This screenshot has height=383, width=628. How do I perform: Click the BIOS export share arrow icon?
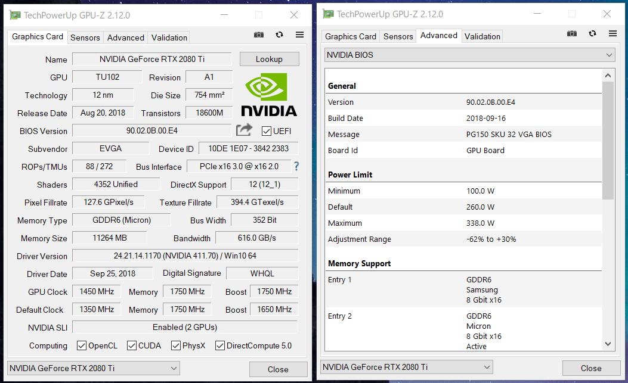click(245, 130)
